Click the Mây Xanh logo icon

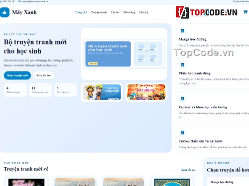point(4,12)
